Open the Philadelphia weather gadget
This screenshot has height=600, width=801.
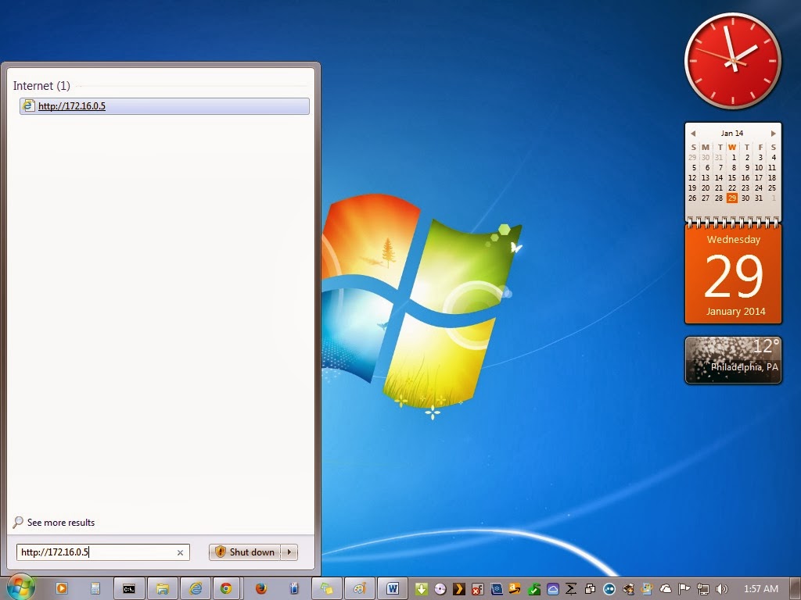pos(733,360)
